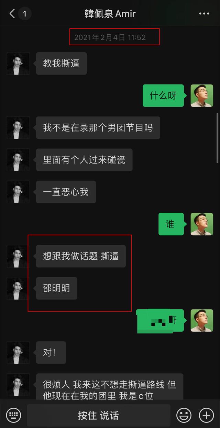Viewport: 220px width, 428px height.
Task: Tap sender avatar beside 教我撕逼
Action: point(18,64)
